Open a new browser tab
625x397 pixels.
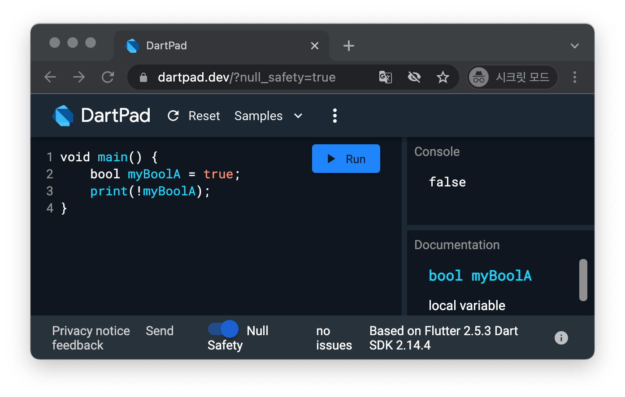pos(349,46)
